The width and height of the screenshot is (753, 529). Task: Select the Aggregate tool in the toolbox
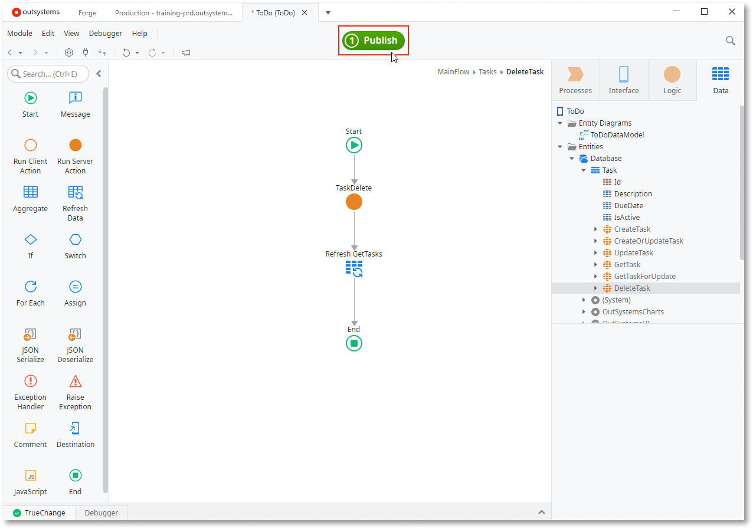coord(30,199)
